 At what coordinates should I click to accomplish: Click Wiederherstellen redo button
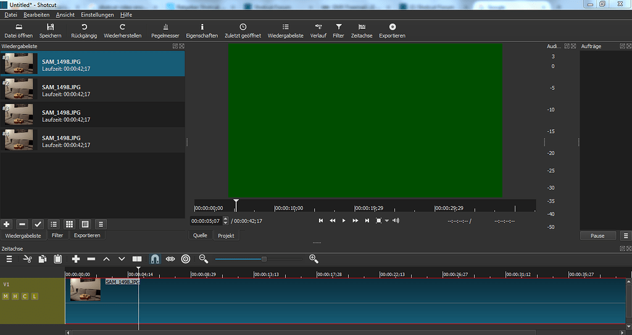click(123, 31)
